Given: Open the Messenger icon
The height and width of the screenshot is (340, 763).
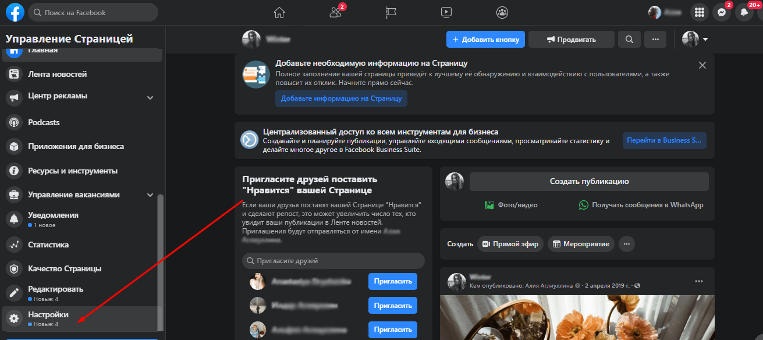Looking at the screenshot, I should point(722,12).
